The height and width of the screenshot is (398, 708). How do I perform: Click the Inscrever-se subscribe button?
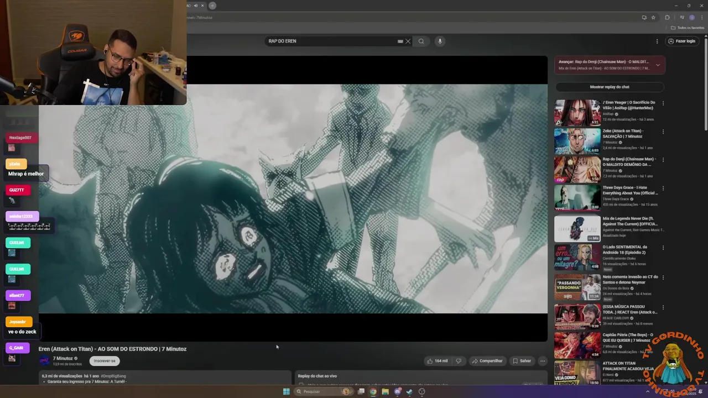(x=105, y=361)
